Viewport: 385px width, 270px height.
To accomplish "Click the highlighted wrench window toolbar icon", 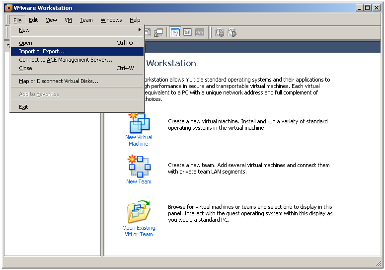I will pos(175,33).
